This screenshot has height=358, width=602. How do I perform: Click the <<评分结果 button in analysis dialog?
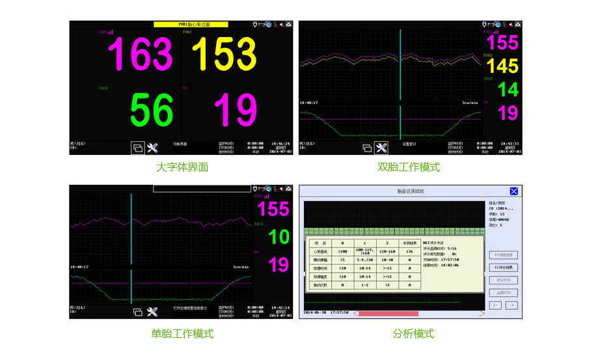504,268
